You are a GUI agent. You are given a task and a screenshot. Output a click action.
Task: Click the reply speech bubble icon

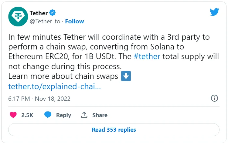coord(48,115)
